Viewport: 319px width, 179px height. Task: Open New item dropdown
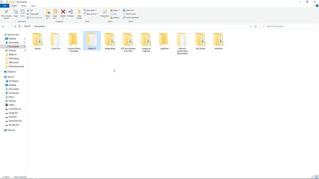pos(90,10)
